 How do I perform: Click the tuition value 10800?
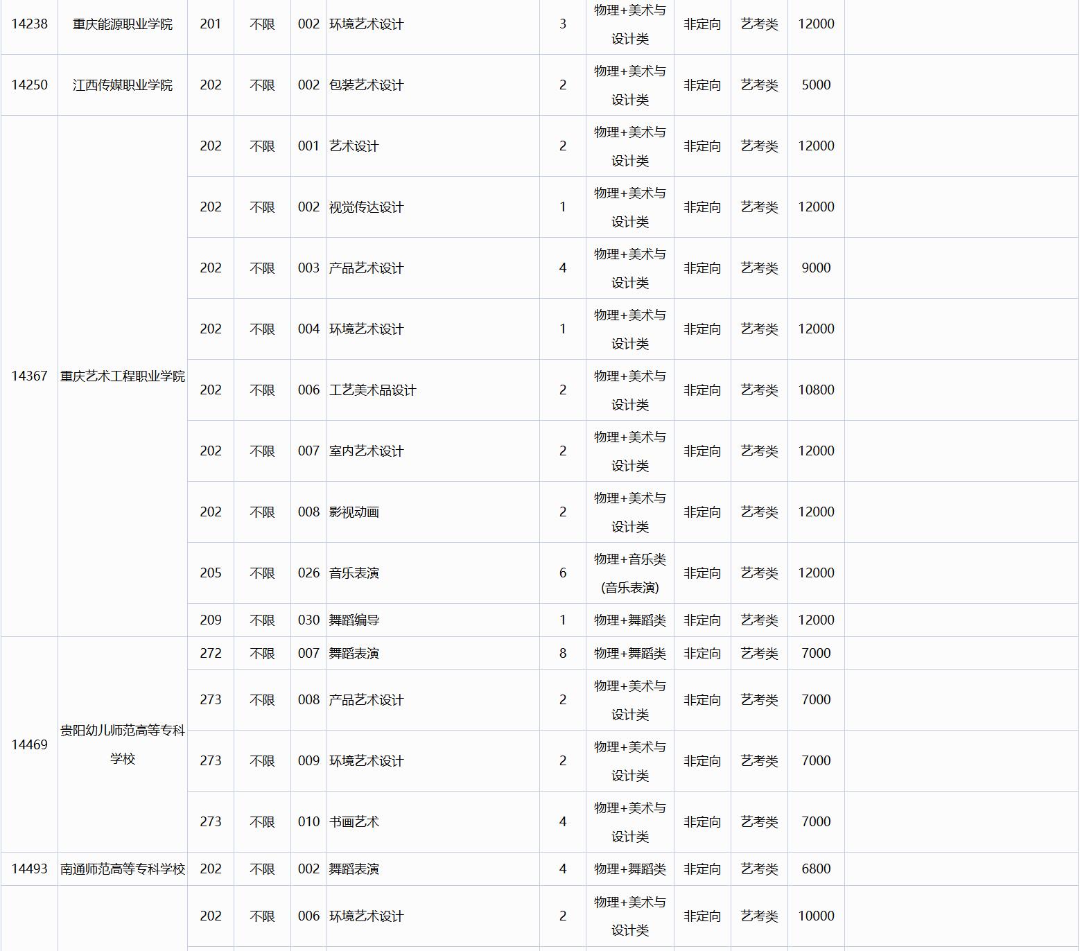pos(816,390)
